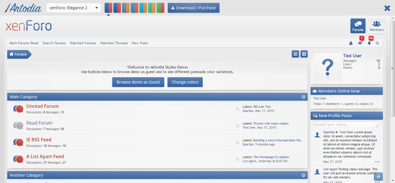This screenshot has height=183, width=395.
Task: Click the RSS icon for Unread Forum
Action: [x=238, y=109]
